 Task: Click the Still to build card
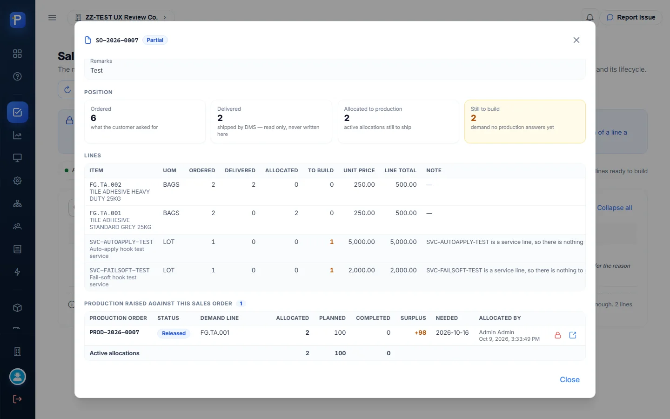pos(525,122)
